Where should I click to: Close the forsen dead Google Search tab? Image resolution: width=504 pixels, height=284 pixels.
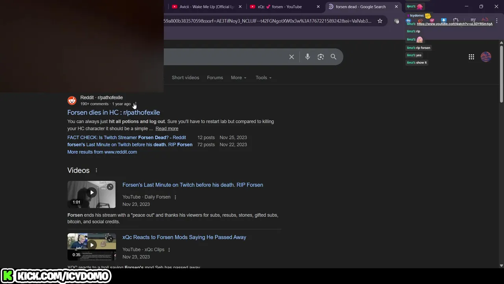click(x=396, y=7)
